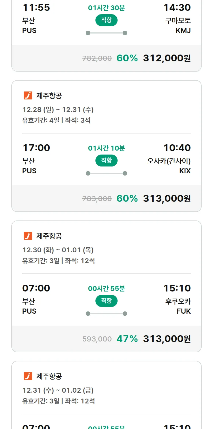Click the route line on the Osaka flight
The height and width of the screenshot is (429, 213).
[x=106, y=173]
